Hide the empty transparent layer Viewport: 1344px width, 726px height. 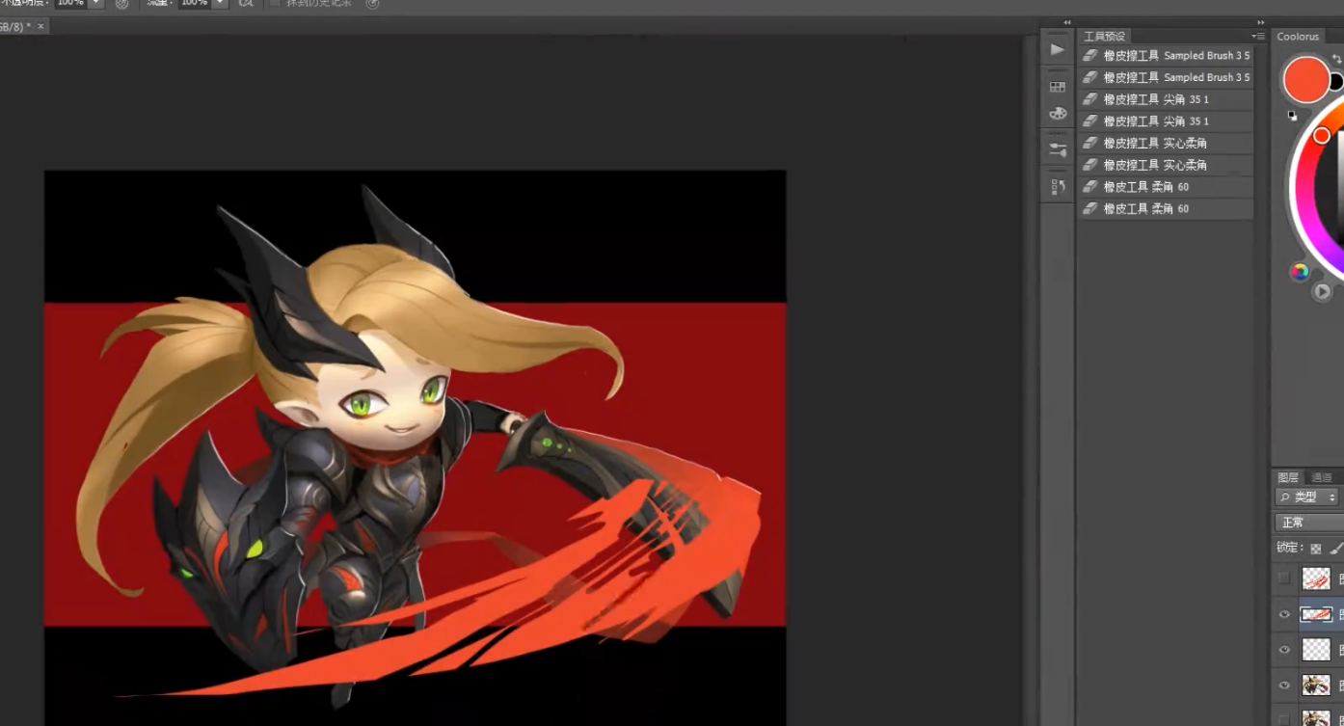pos(1283,650)
